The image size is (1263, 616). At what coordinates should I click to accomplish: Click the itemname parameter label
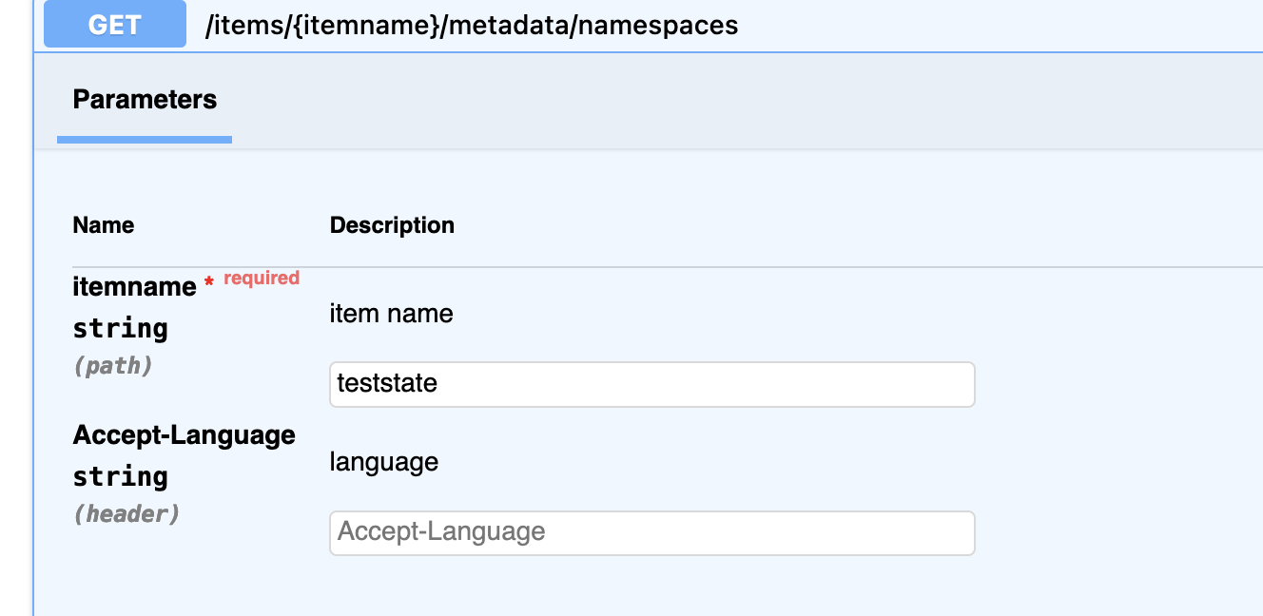point(134,286)
